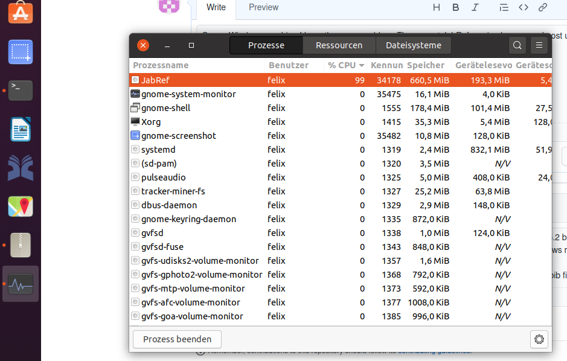Select the gvfs-goa-volume-monitor process row

pos(341,316)
